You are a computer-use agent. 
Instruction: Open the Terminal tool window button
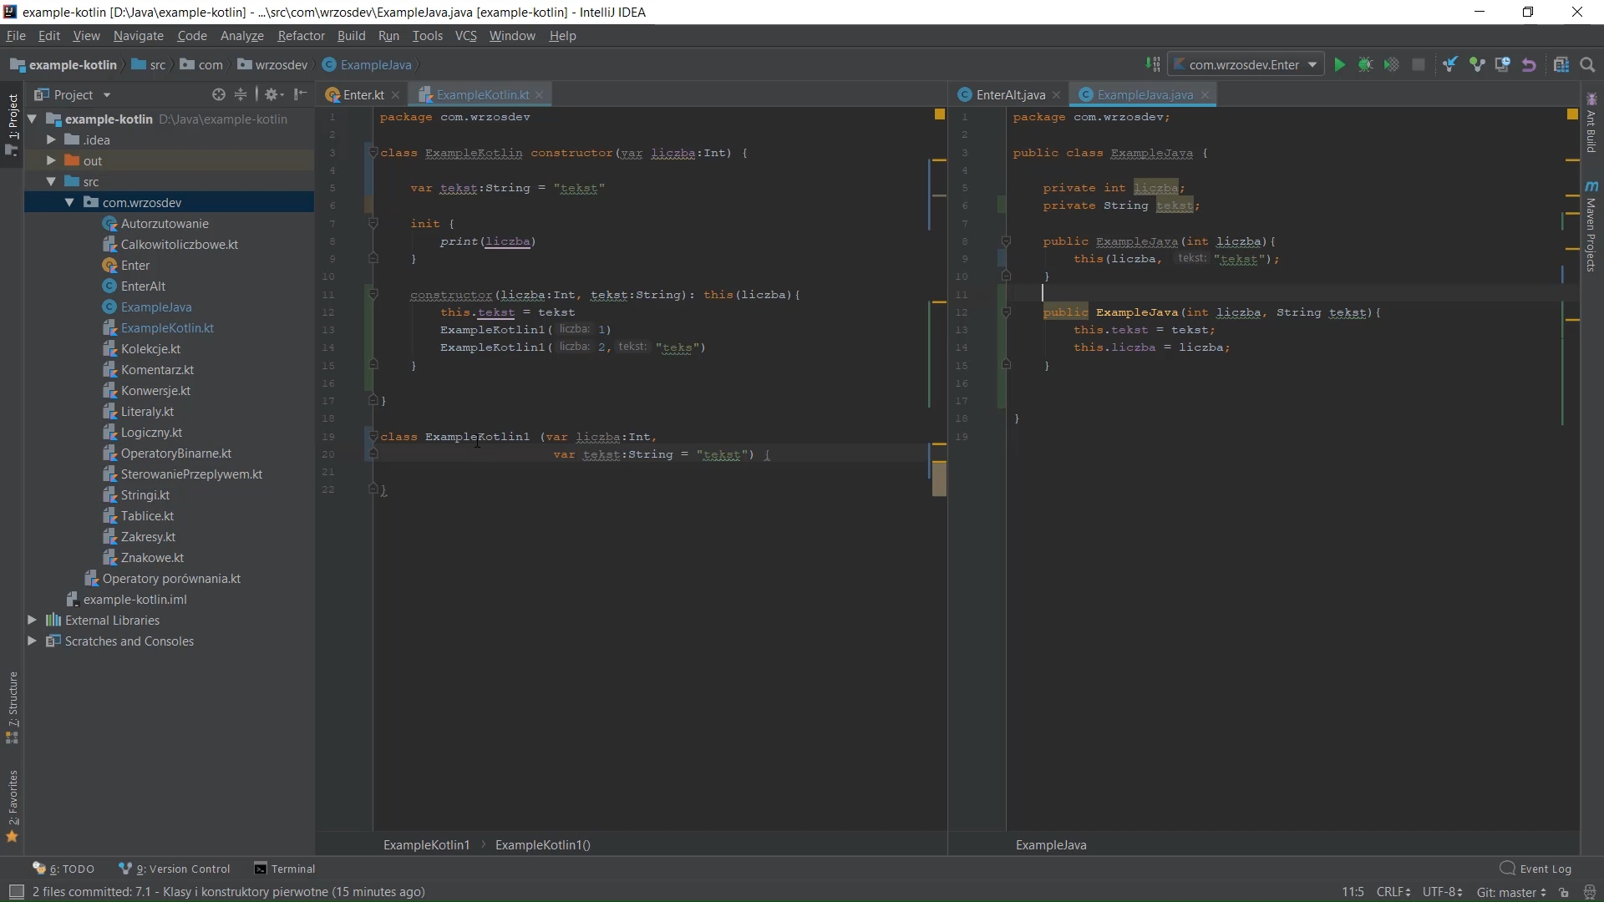pyautogui.click(x=285, y=869)
